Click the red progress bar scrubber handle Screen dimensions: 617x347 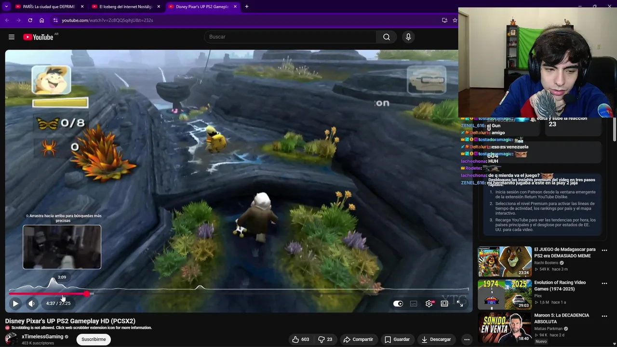tap(86, 293)
